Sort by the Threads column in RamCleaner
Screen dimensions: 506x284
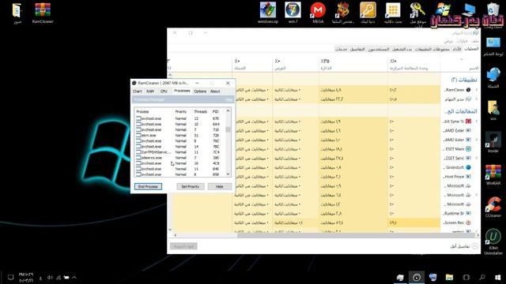click(200, 112)
